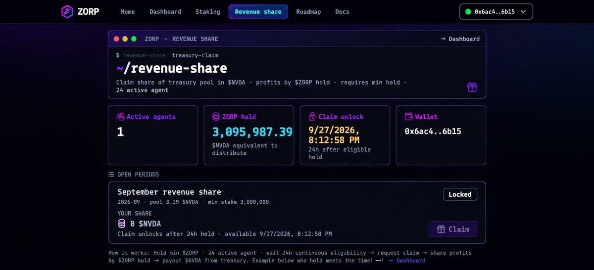594x270 pixels.
Task: Follow the Dashboard link in terminal header
Action: coord(460,39)
